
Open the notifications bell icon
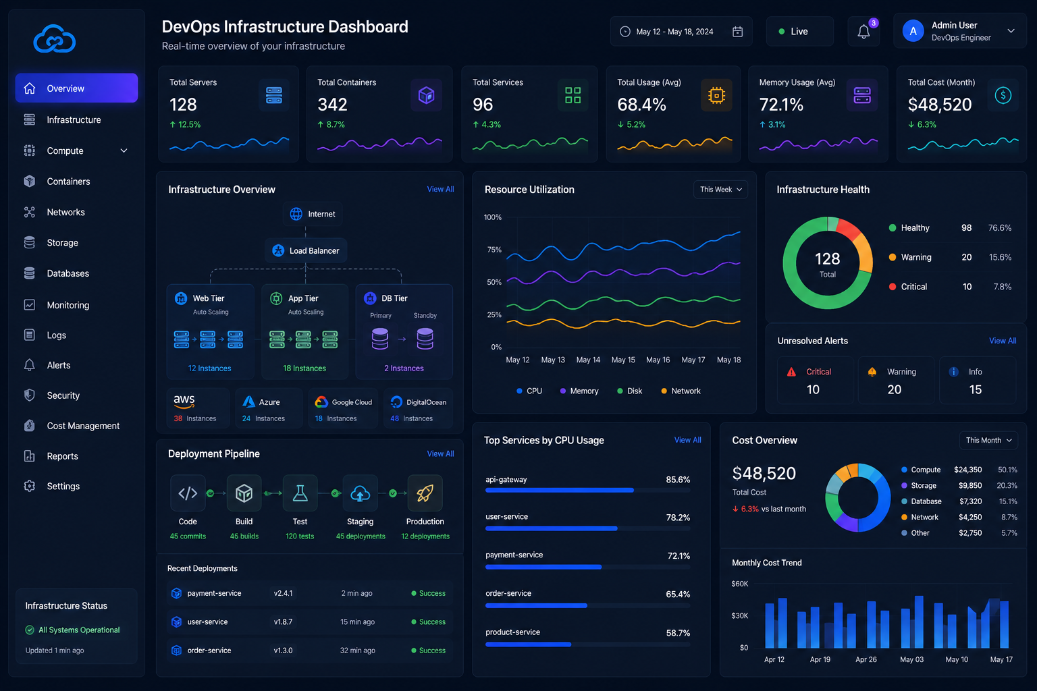863,32
